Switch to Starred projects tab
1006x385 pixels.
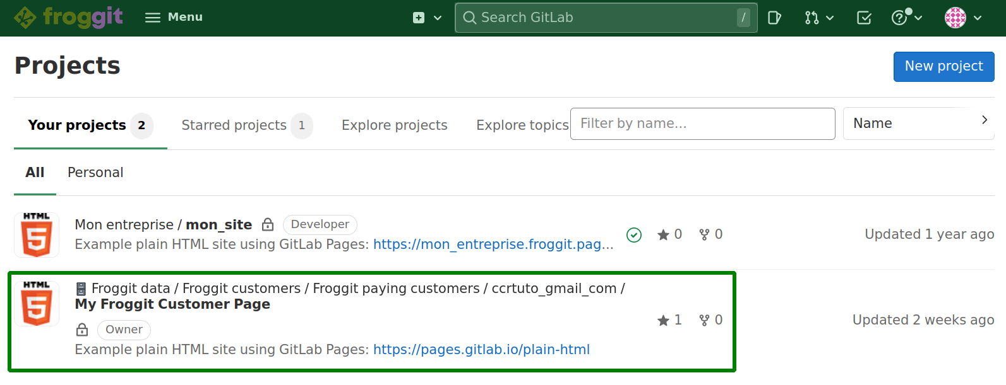[247, 125]
